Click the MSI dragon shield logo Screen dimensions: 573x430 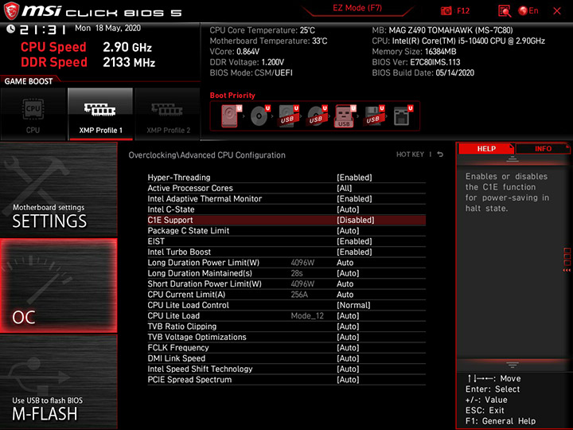pyautogui.click(x=11, y=11)
